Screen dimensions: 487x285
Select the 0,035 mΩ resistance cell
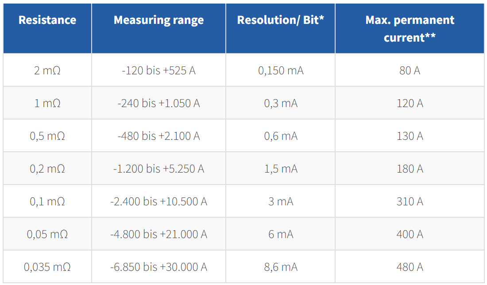47,267
